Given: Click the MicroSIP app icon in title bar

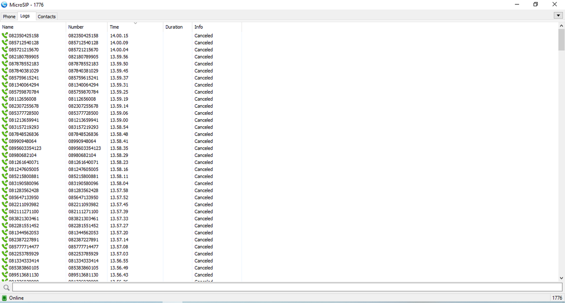Looking at the screenshot, I should [4, 4].
